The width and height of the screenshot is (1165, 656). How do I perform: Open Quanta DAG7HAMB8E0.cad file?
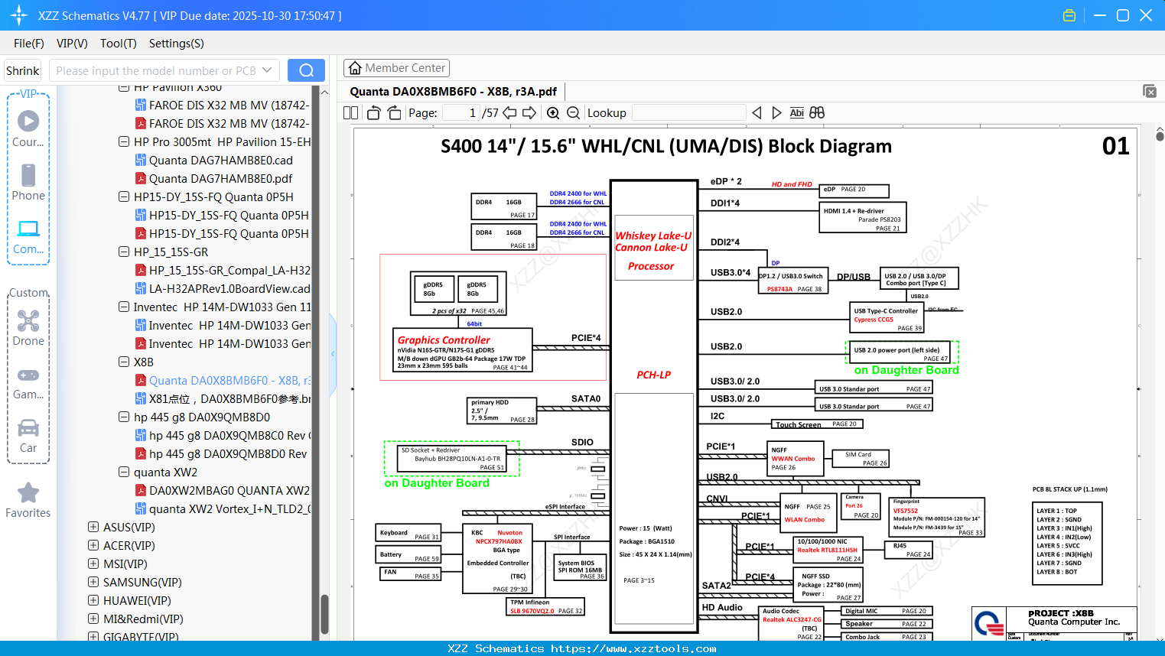(x=221, y=160)
